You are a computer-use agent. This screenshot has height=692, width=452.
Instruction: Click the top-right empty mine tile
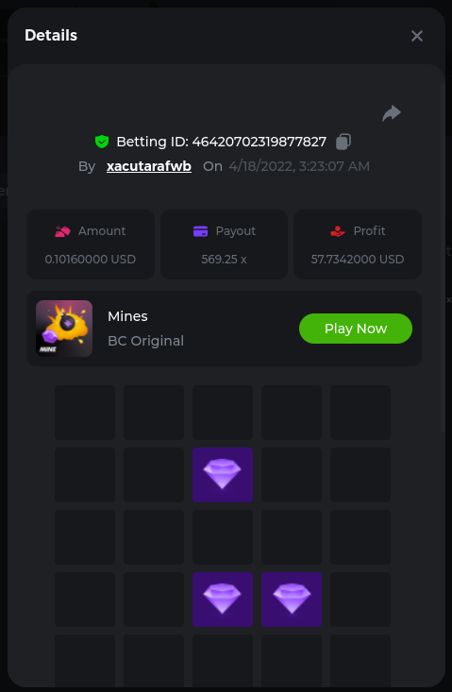pyautogui.click(x=360, y=413)
